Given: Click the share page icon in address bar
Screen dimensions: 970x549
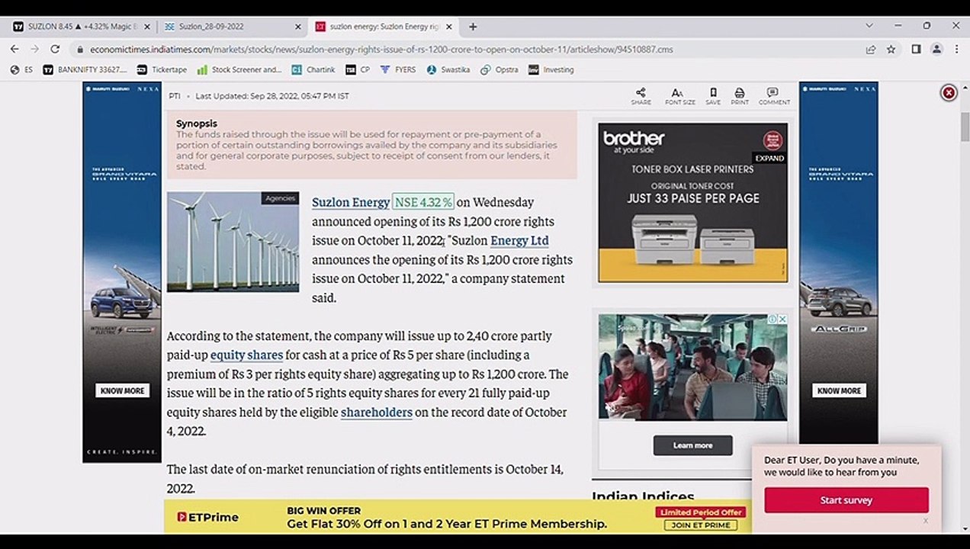Looking at the screenshot, I should [x=871, y=49].
